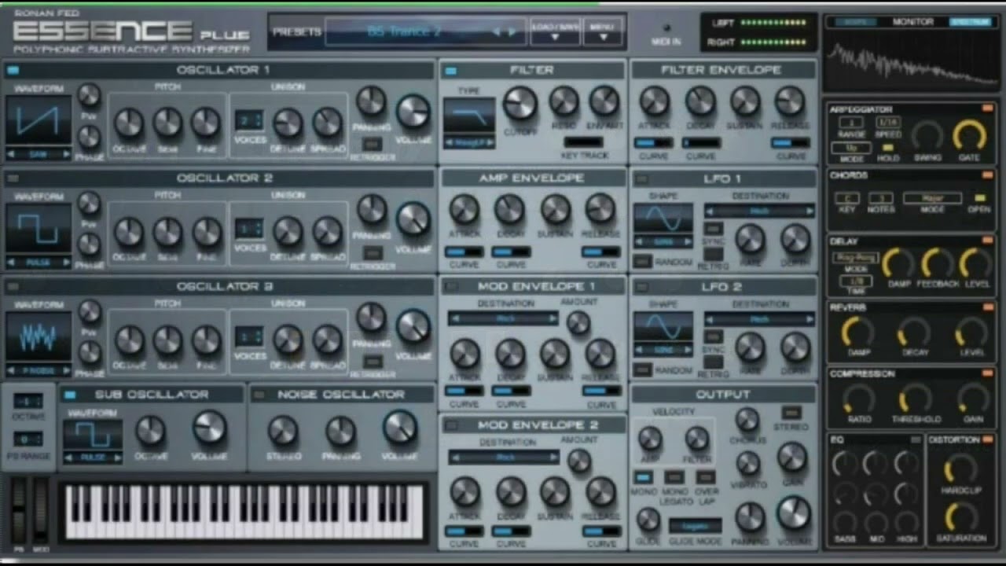Viewport: 1006px width, 566px height.
Task: Switch Monitor to Scope view
Action: (856, 22)
